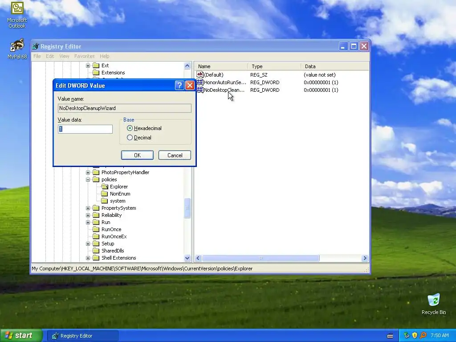The height and width of the screenshot is (342, 456).
Task: Select the NonEnum folder icon
Action: click(x=104, y=194)
